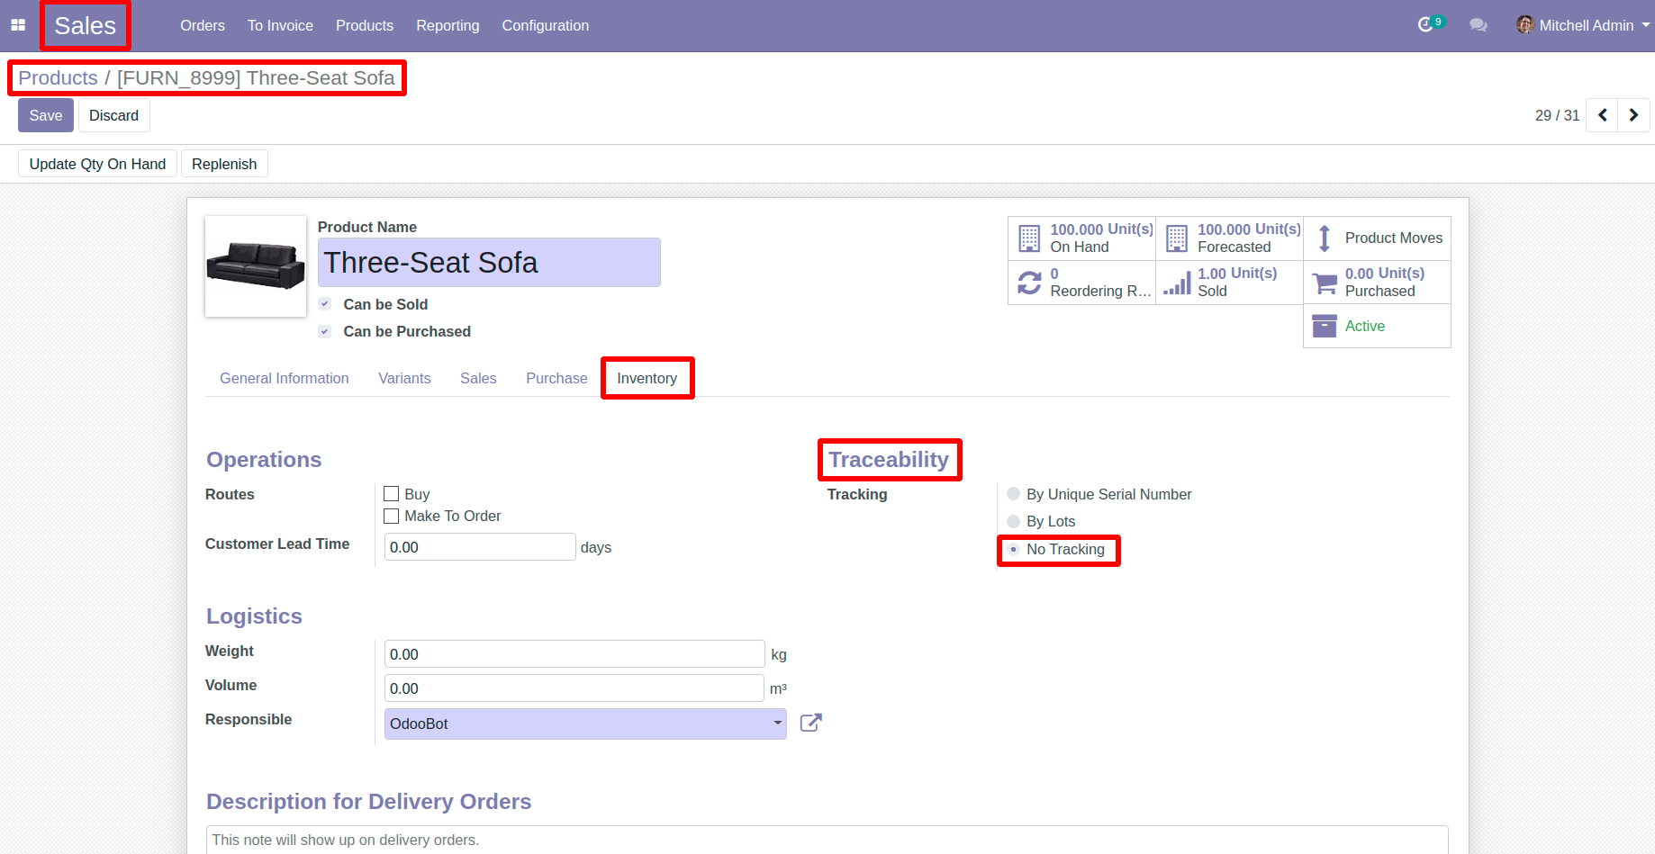Switch to Sales tab

[x=478, y=378]
